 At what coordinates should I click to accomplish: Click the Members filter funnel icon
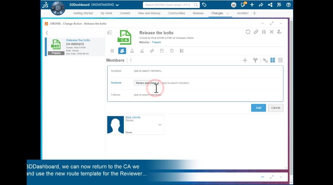(x=255, y=60)
